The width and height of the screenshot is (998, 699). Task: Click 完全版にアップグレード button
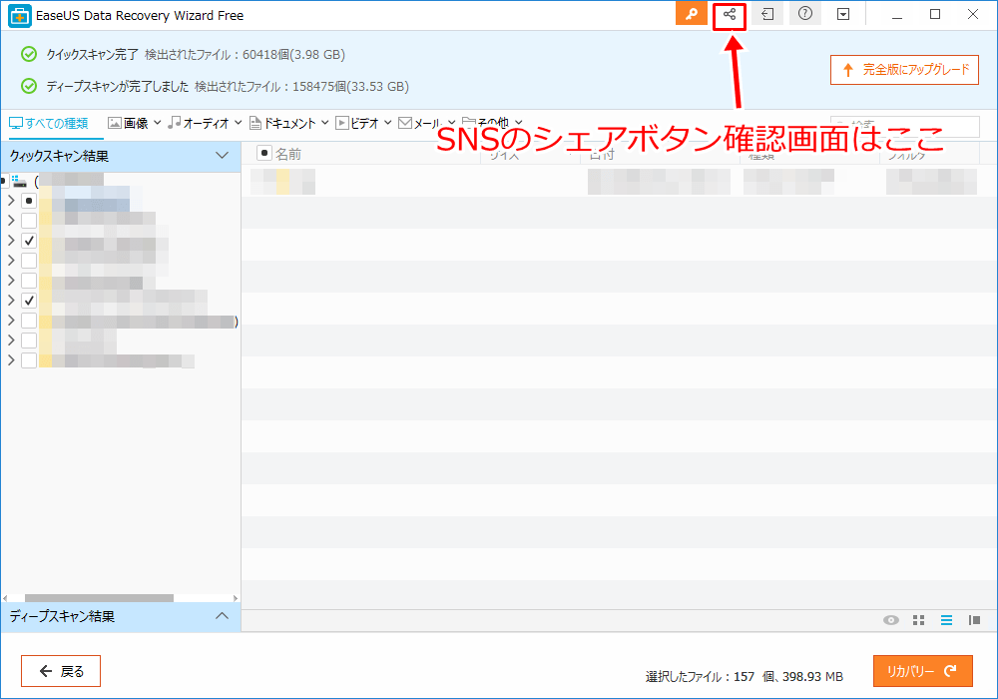pos(904,70)
